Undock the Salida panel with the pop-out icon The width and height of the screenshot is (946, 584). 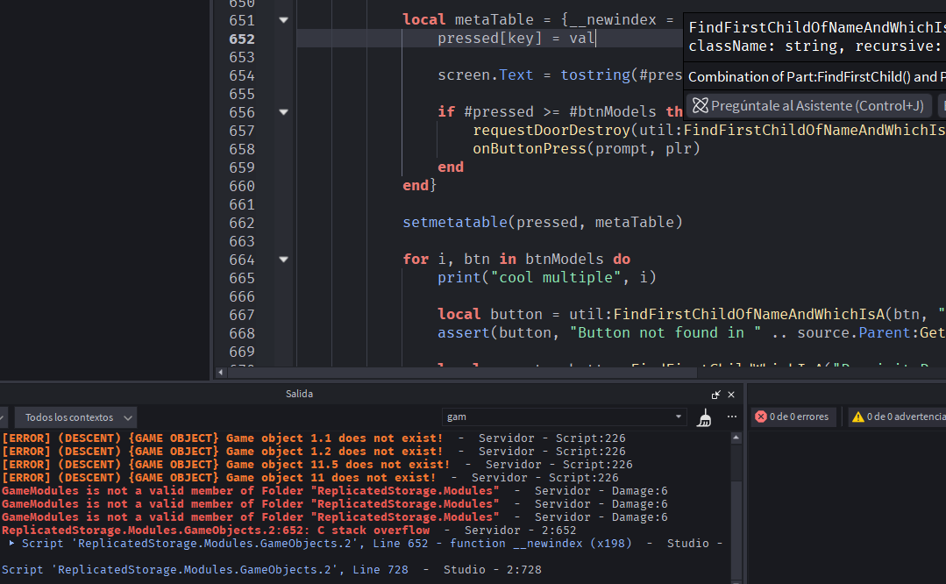[x=716, y=395]
